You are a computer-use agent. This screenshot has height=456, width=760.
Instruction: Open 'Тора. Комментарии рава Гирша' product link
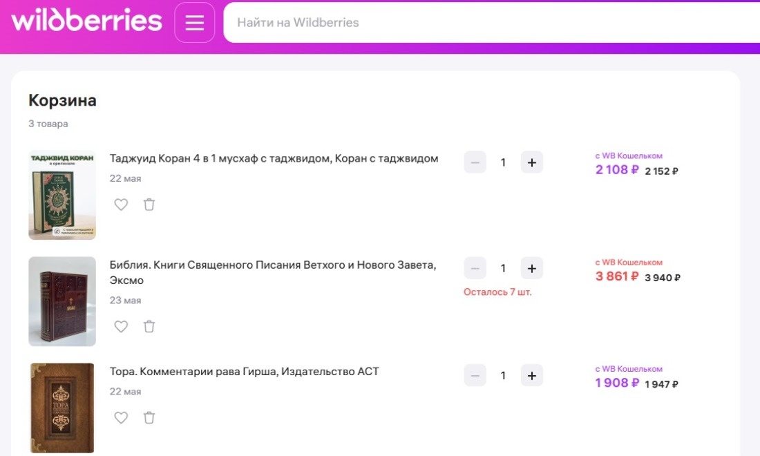click(245, 372)
